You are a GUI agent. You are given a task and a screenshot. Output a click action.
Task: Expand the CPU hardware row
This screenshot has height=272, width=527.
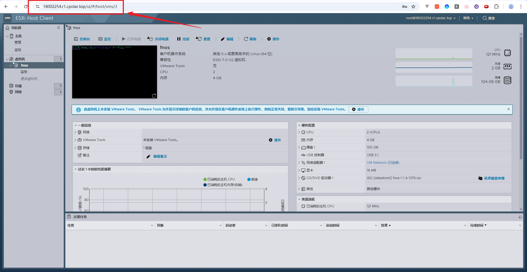coord(299,132)
